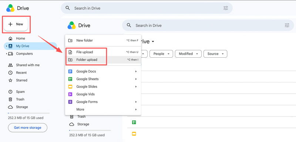The height and width of the screenshot is (142, 296).
Task: Expand the More submenu arrow
Action: click(136, 109)
